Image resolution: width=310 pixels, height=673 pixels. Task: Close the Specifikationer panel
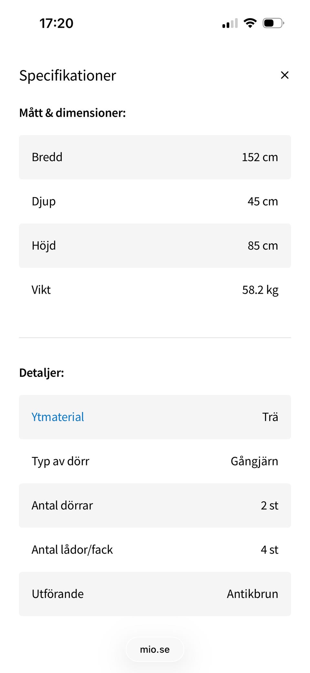click(284, 75)
